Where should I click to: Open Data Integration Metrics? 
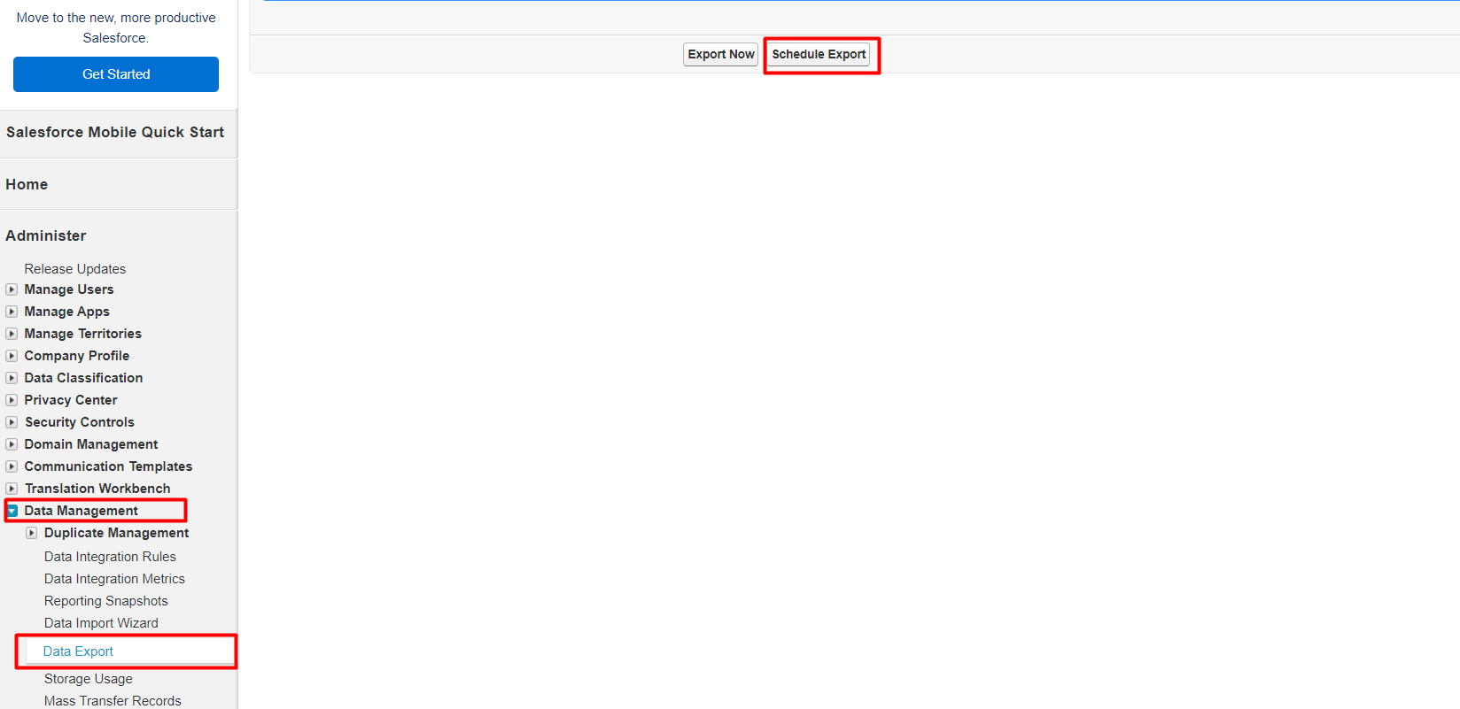coord(114,579)
